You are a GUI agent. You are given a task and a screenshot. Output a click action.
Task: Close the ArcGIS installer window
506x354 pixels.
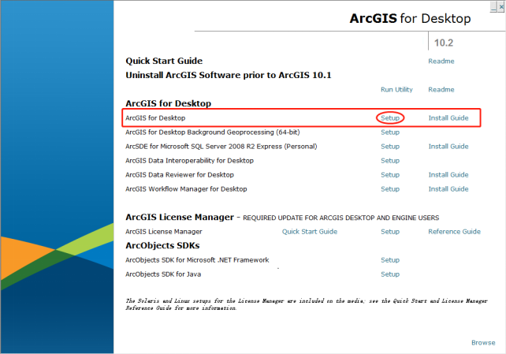tap(500, 7)
